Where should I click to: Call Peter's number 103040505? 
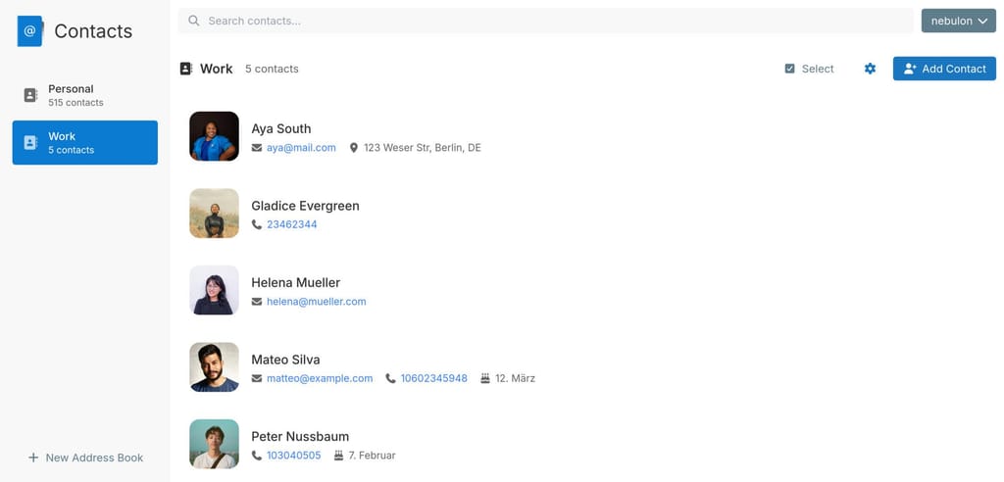(x=294, y=456)
